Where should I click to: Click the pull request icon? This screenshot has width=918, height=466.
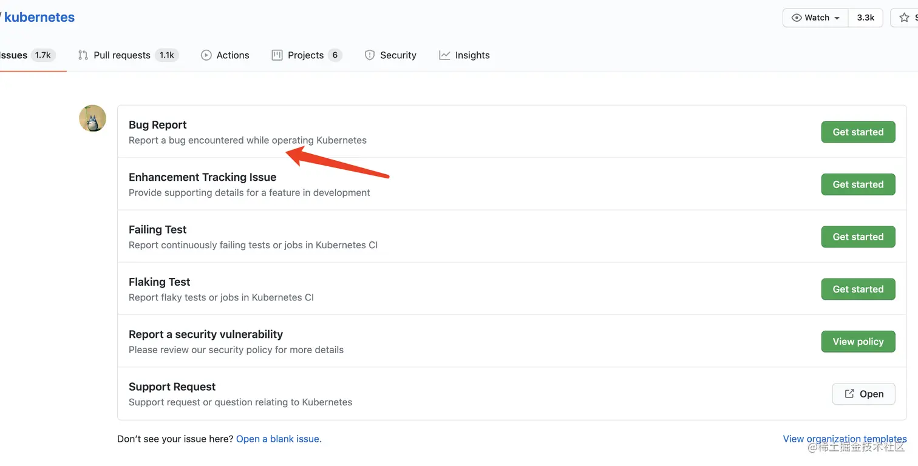pyautogui.click(x=83, y=55)
